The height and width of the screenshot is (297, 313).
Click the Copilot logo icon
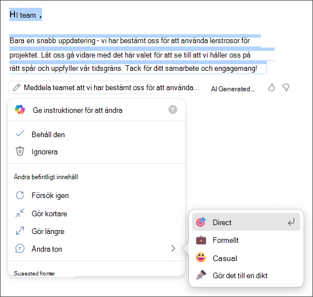point(20,110)
